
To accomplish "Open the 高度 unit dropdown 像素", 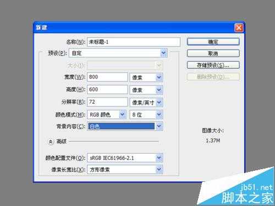I will [146, 90].
